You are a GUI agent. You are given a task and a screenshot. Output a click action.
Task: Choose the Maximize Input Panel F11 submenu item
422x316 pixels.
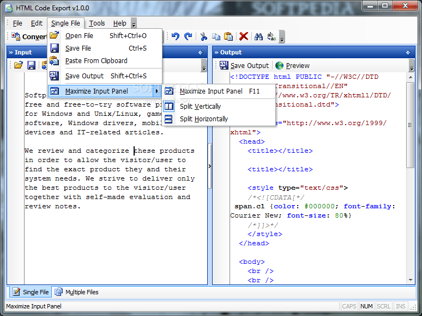(x=219, y=91)
